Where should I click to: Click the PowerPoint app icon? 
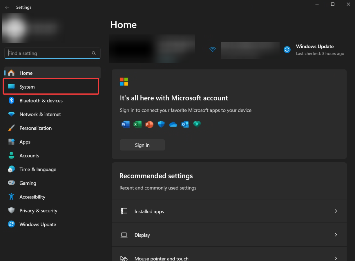click(x=149, y=124)
